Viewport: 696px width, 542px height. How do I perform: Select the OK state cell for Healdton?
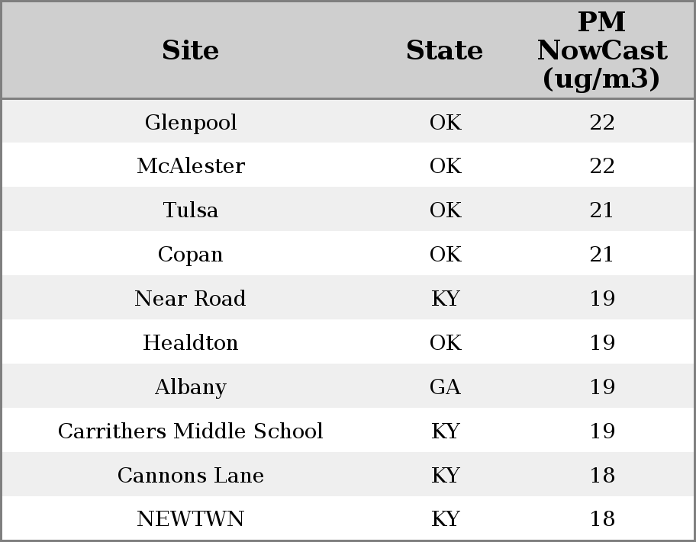445,342
